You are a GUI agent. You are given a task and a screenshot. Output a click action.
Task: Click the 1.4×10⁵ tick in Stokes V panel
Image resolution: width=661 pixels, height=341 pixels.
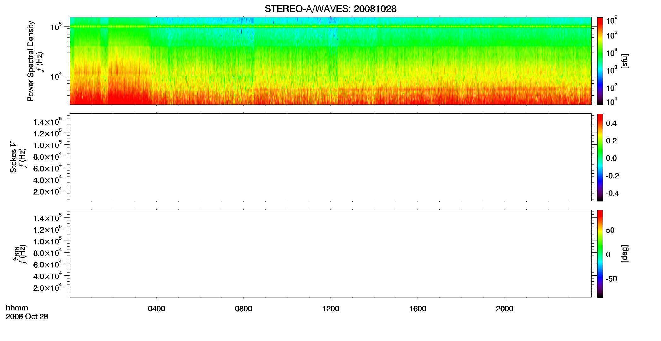pyautogui.click(x=47, y=121)
